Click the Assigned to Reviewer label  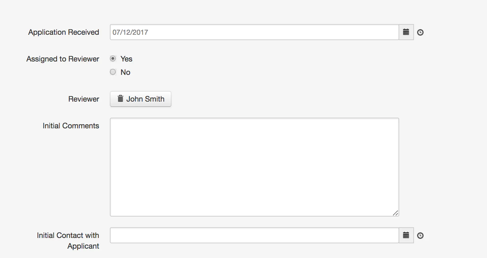(63, 59)
